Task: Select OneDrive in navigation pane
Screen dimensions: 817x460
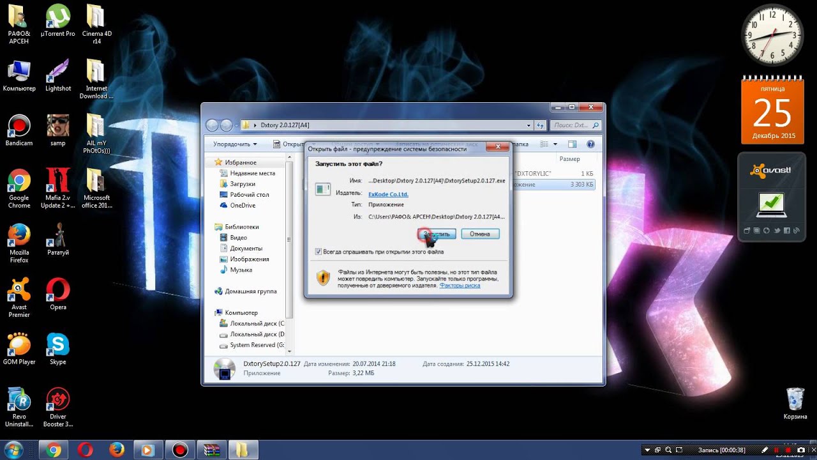Action: pyautogui.click(x=237, y=206)
